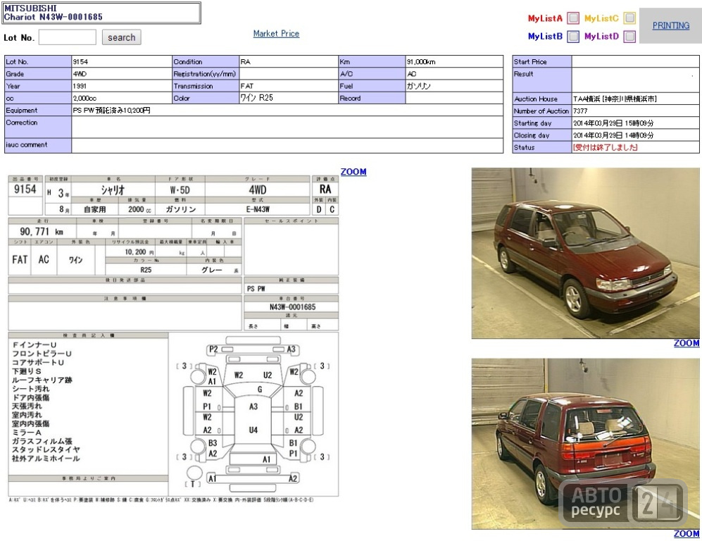This screenshot has width=702, height=541.
Task: Select the Fuel value ガソリン
Action: [x=418, y=86]
